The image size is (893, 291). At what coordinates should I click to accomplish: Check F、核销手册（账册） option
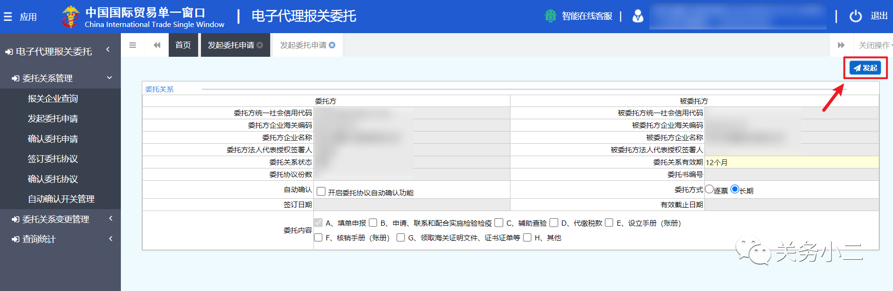318,237
